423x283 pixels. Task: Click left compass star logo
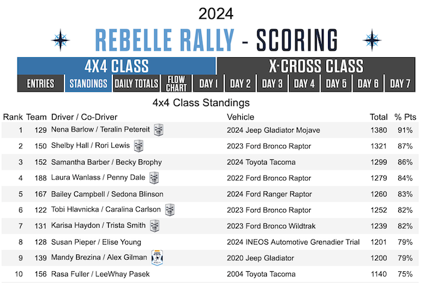61,40
